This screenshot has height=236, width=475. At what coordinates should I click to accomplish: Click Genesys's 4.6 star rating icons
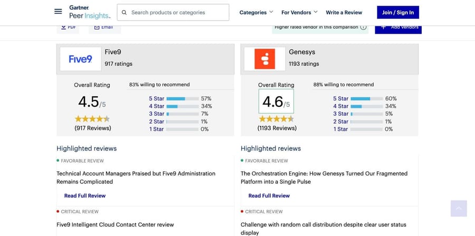click(x=276, y=119)
